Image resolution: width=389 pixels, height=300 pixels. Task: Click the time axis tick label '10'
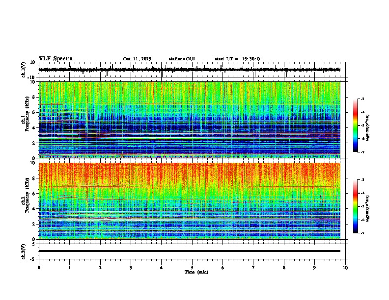click(345, 268)
